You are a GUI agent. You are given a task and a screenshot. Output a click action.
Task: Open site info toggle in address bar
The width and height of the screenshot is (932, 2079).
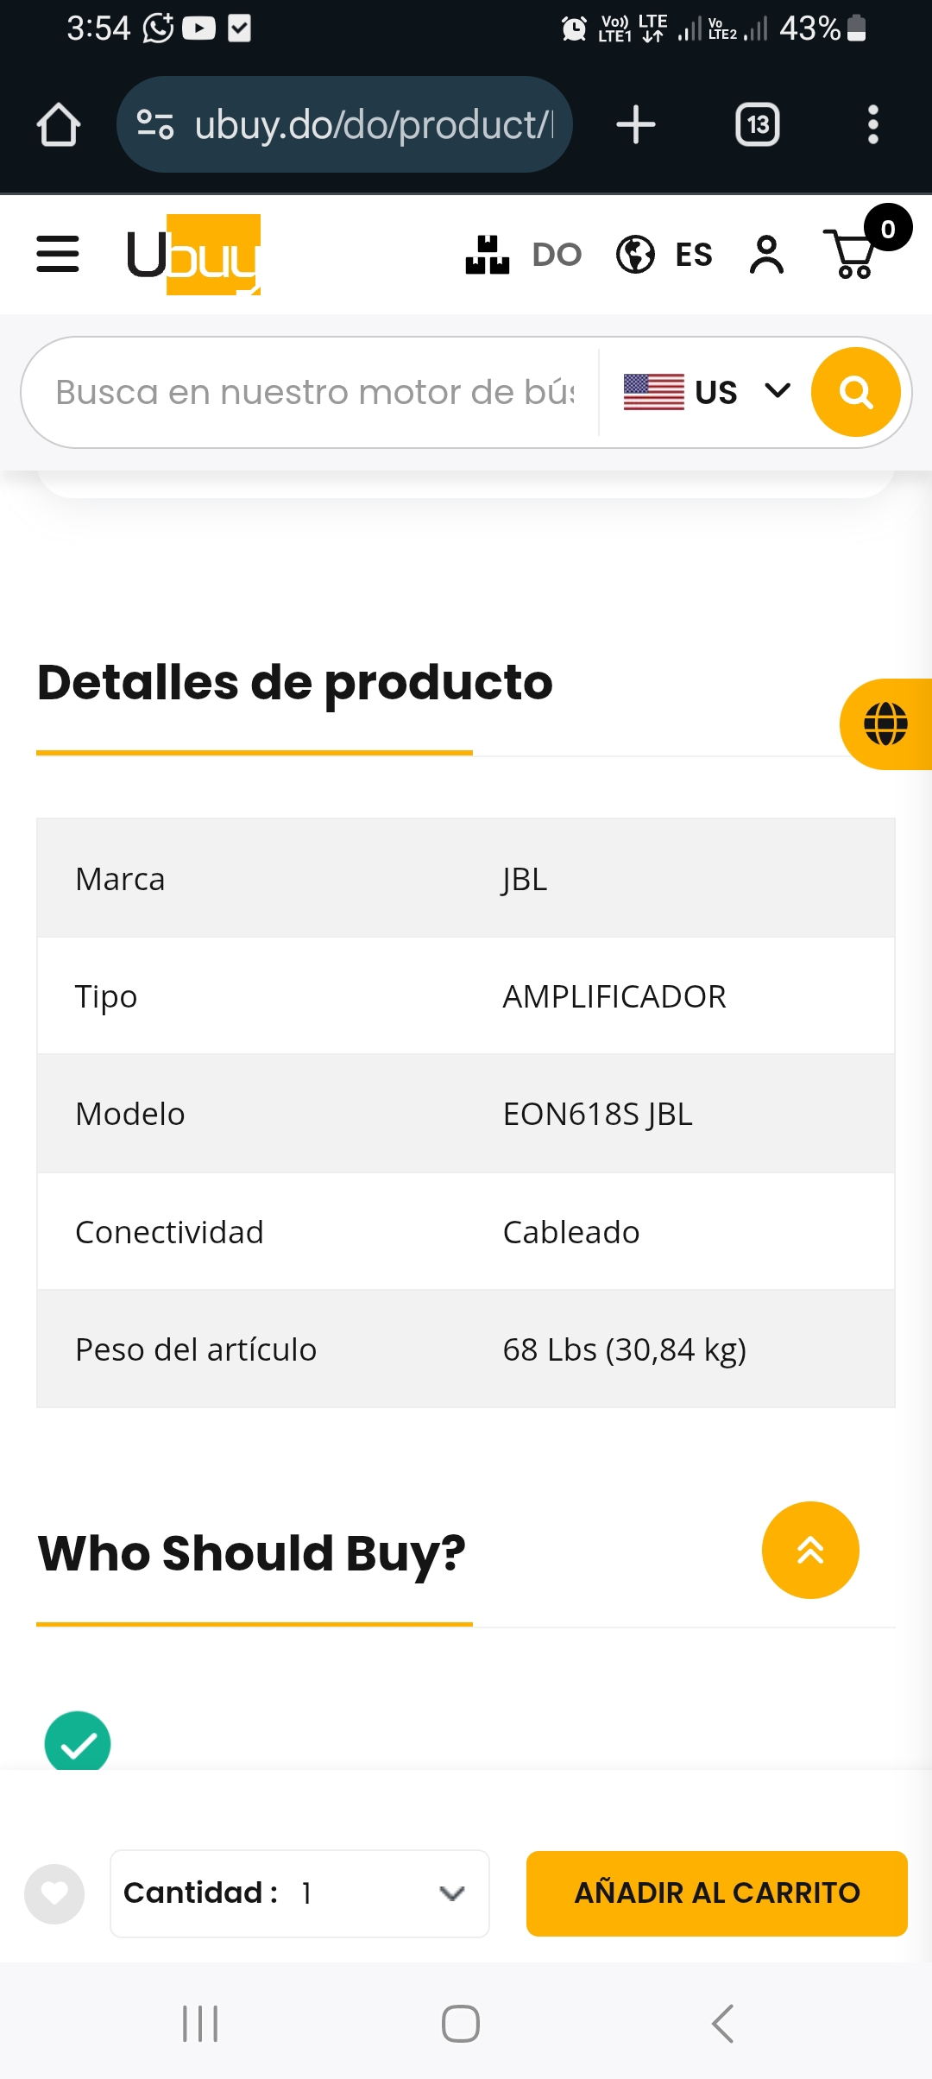(x=156, y=124)
